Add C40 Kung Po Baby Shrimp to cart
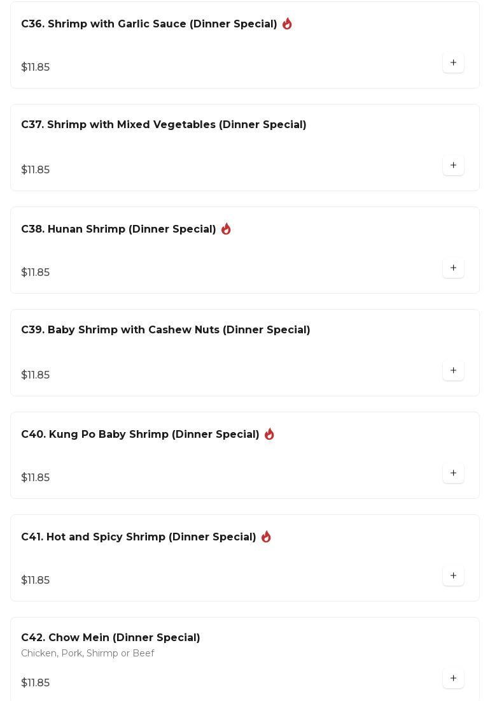The image size is (490, 701). click(x=453, y=473)
